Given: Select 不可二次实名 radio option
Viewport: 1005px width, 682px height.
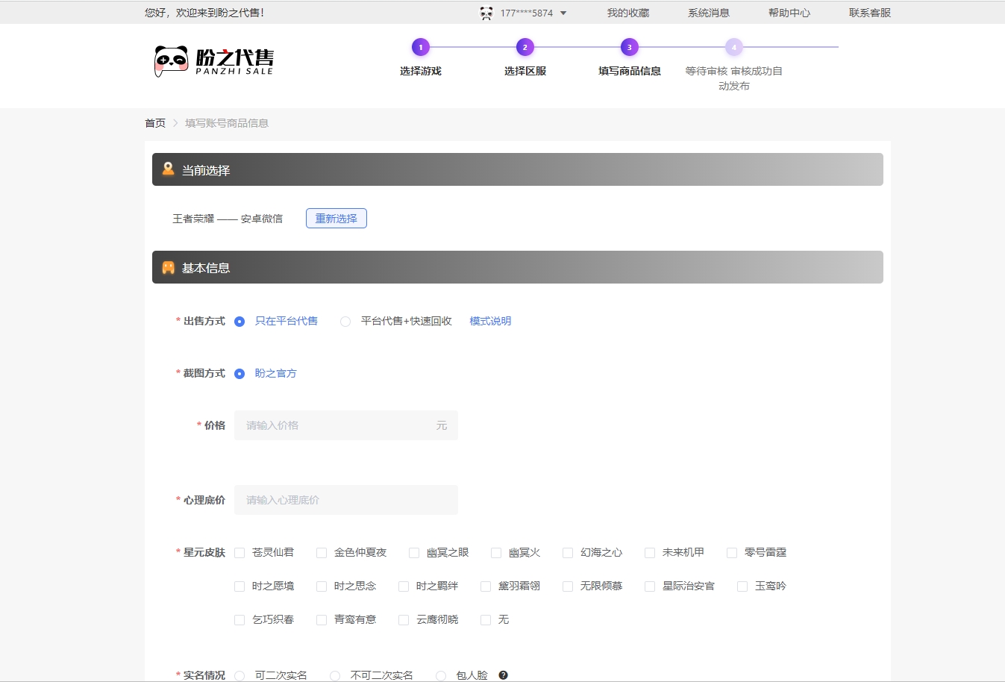Looking at the screenshot, I should [x=335, y=676].
